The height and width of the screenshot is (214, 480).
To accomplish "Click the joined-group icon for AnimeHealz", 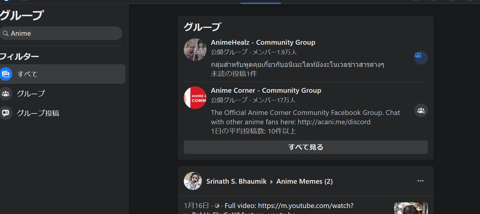I will (421, 57).
